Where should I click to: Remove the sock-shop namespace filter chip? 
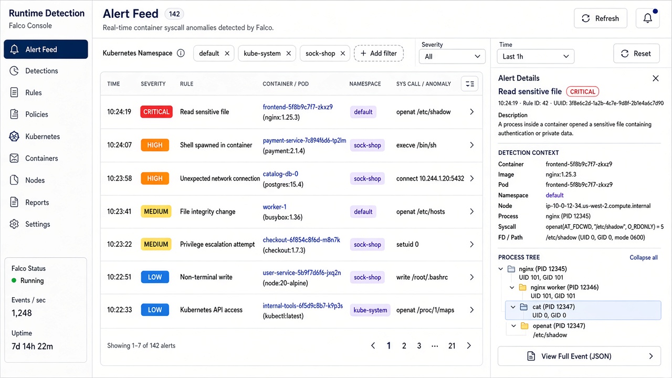343,53
